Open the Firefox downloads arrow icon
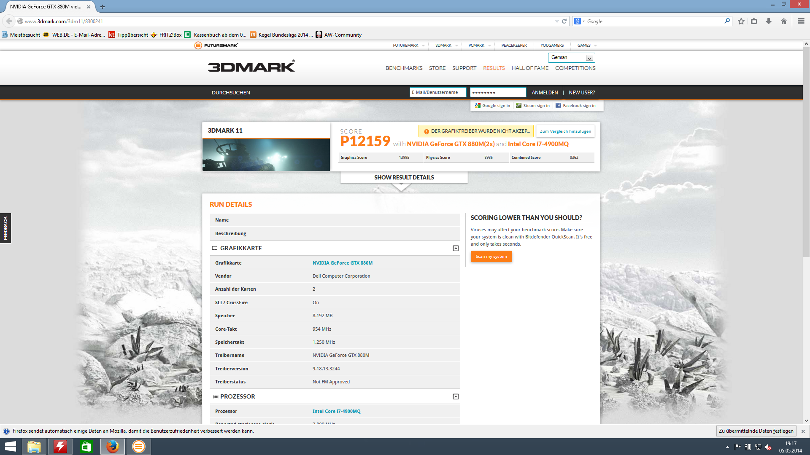The width and height of the screenshot is (810, 455). pyautogui.click(x=769, y=21)
